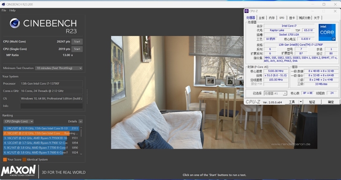
Task: Click the 100.00 MHz bus speed value
Action: [276, 80]
